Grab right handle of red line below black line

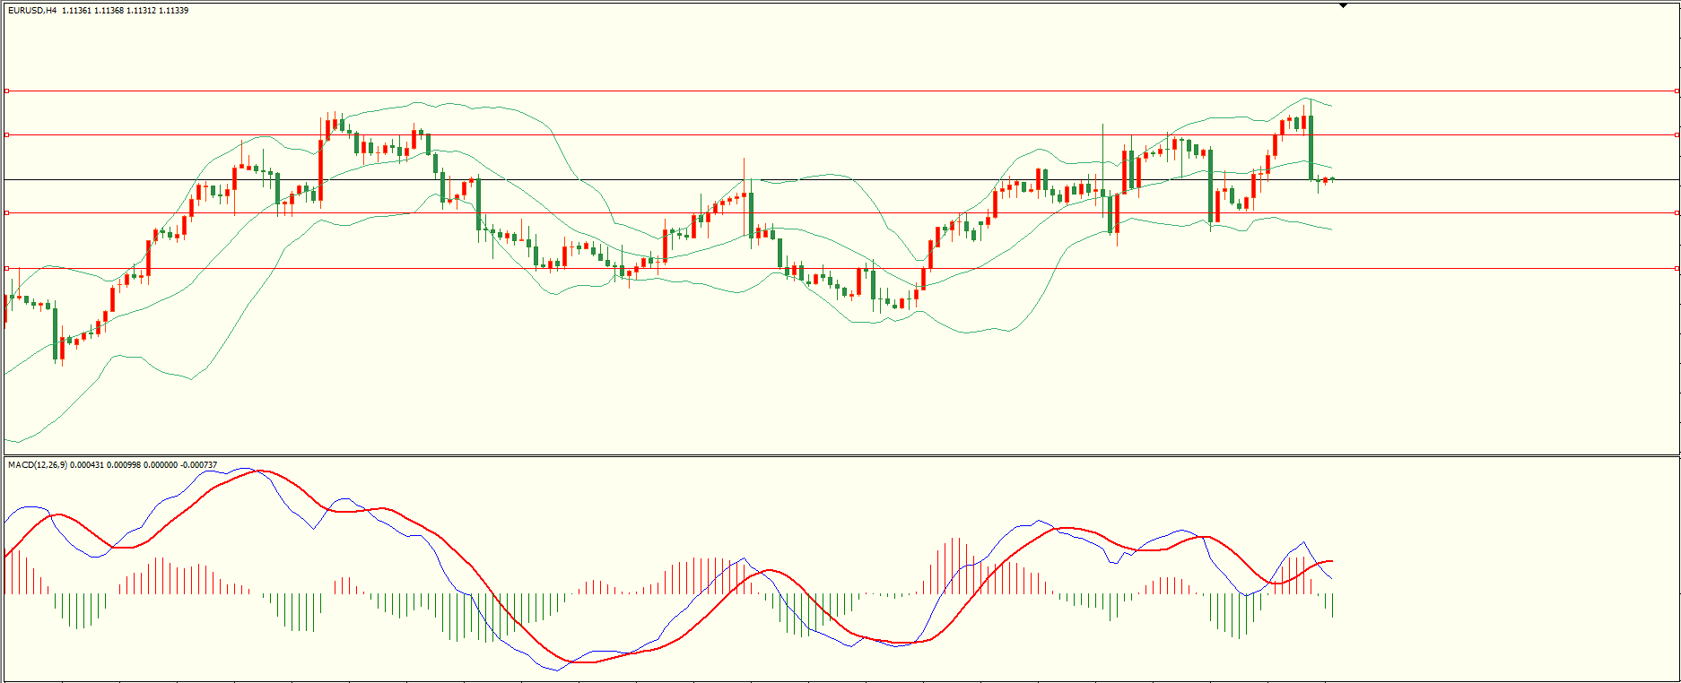tap(1677, 212)
